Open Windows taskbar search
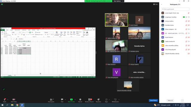Image resolution: width=191 pixels, height=107 pixels. pos(7,105)
